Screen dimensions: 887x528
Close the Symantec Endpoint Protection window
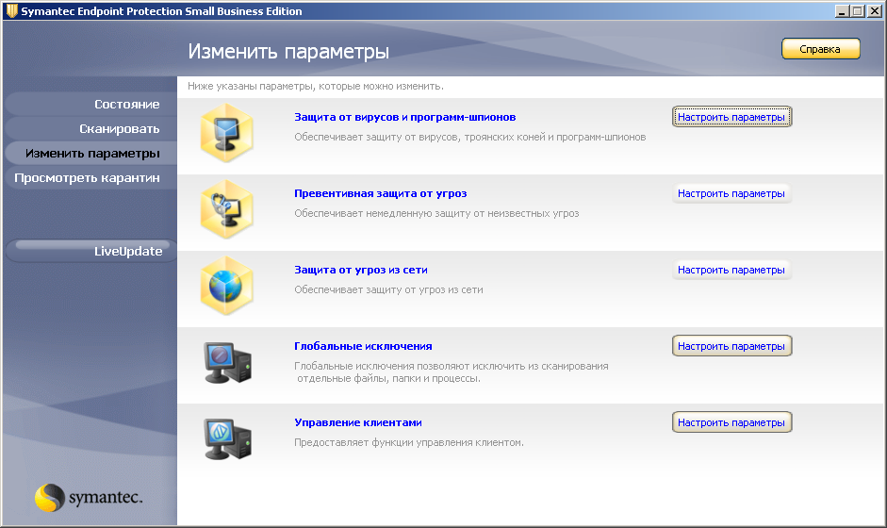click(x=875, y=10)
